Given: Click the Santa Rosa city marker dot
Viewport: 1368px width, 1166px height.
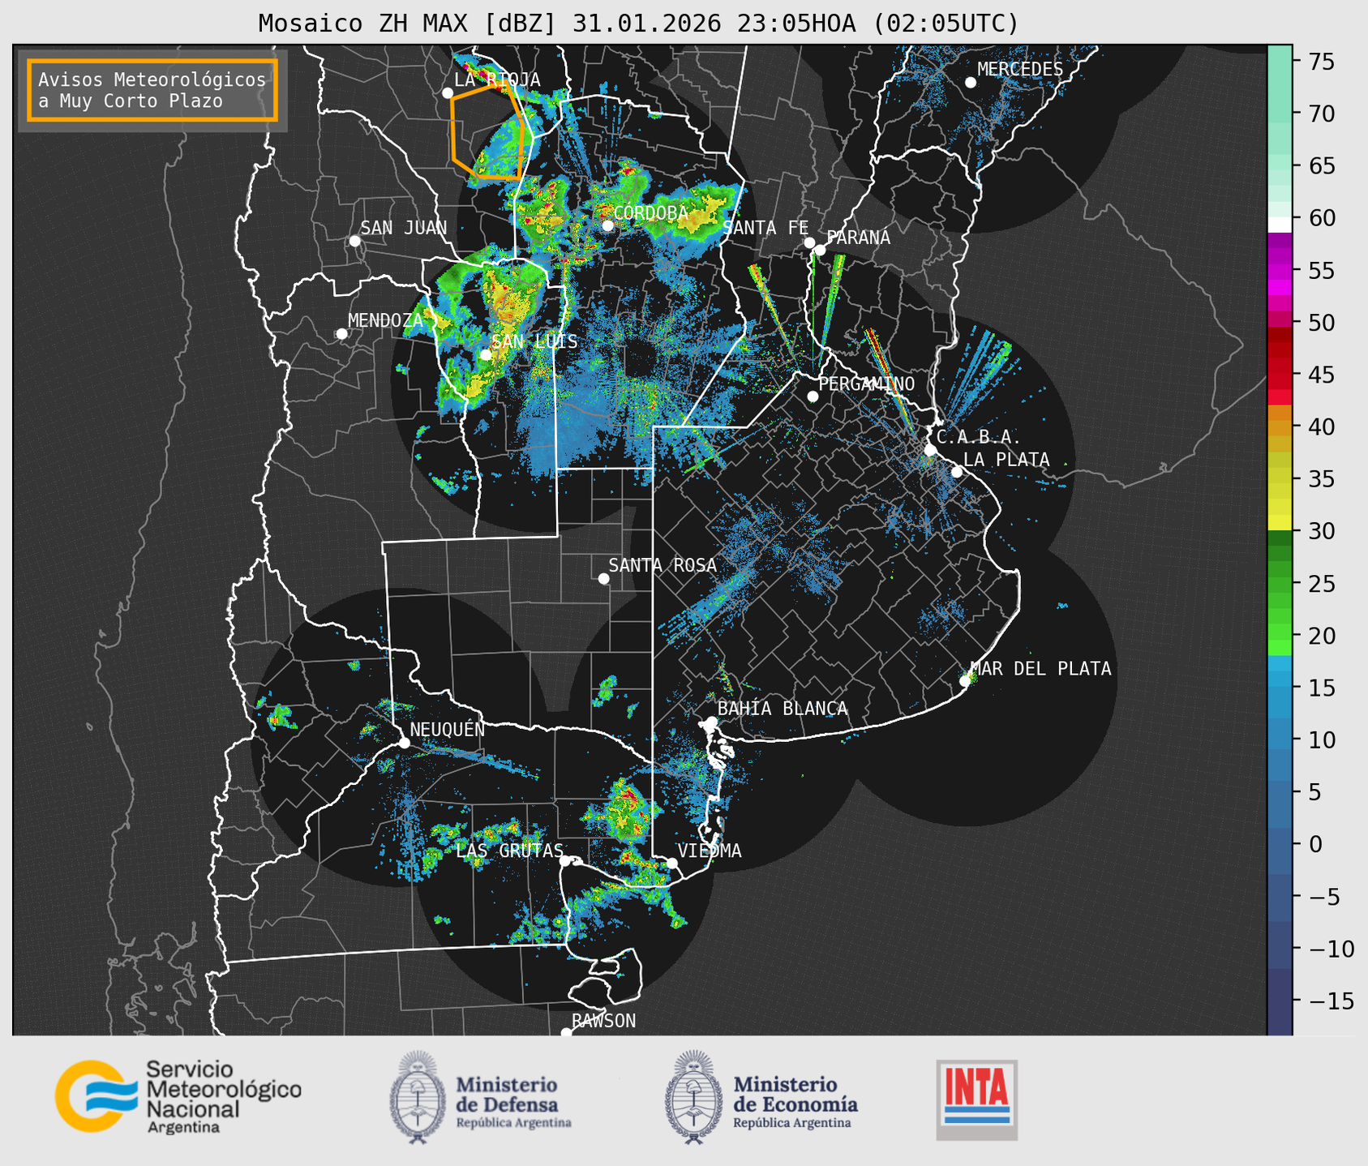Looking at the screenshot, I should click(603, 578).
